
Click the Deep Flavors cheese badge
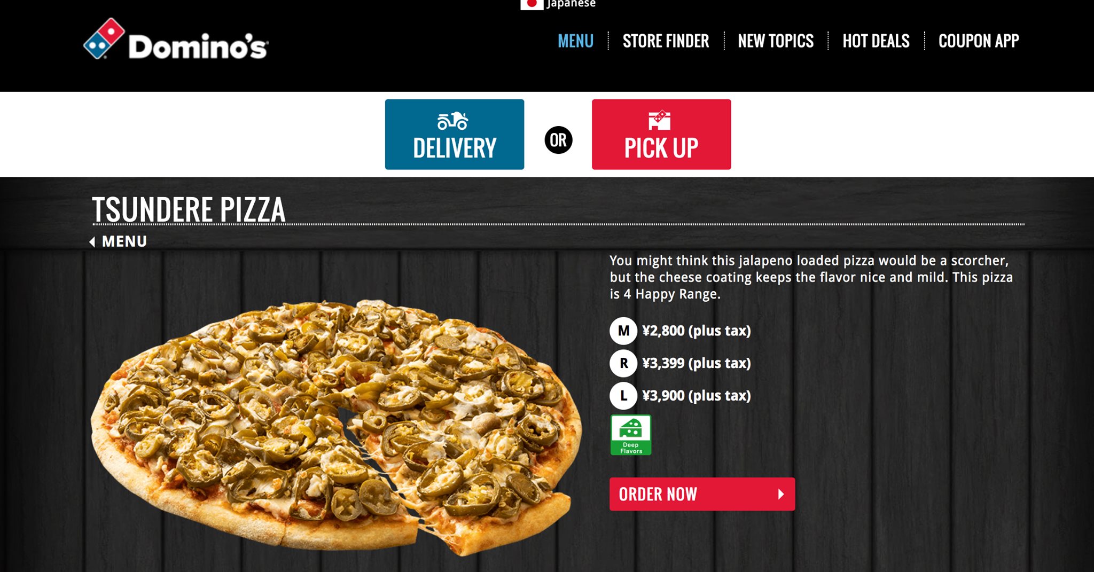[x=631, y=435]
